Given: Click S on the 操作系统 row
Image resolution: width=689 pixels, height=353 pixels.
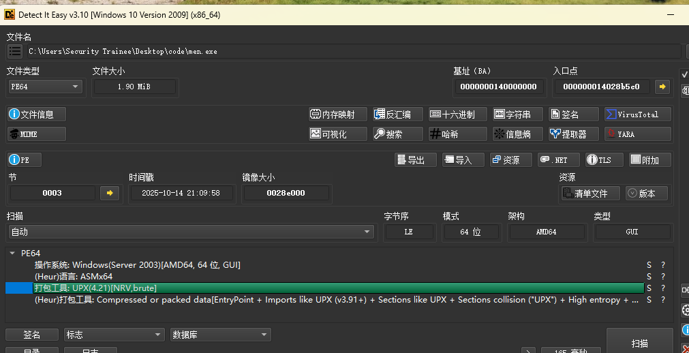Looking at the screenshot, I should click(649, 265).
